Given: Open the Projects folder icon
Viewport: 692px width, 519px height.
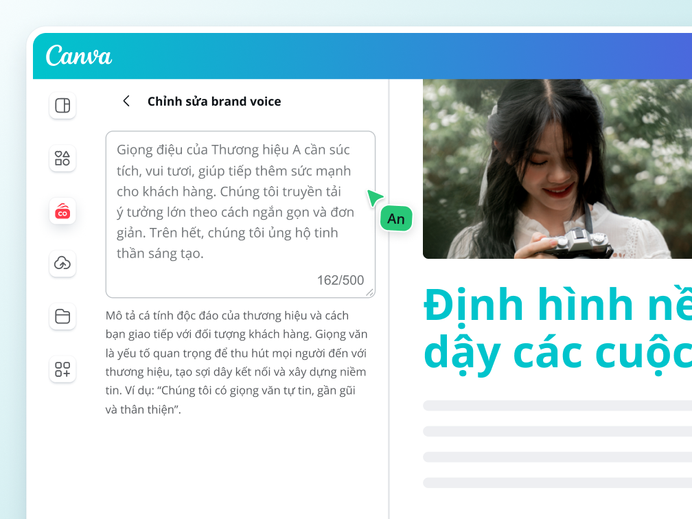Looking at the screenshot, I should click(x=62, y=316).
